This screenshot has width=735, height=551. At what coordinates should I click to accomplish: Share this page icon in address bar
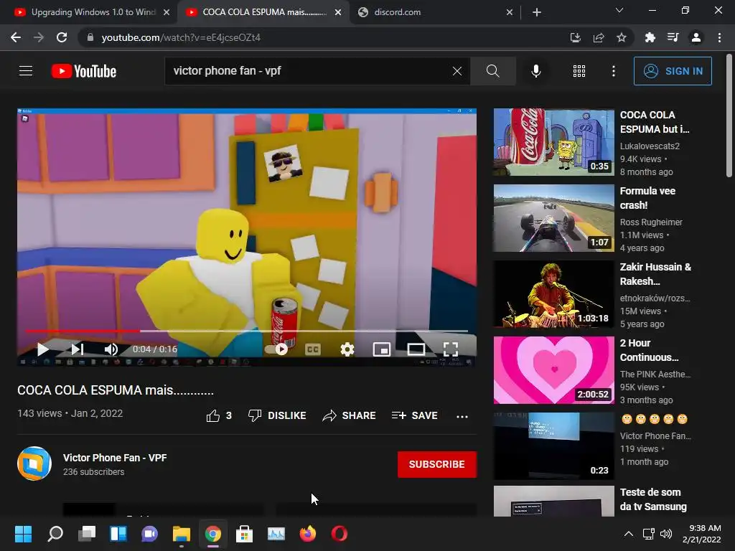click(x=599, y=37)
